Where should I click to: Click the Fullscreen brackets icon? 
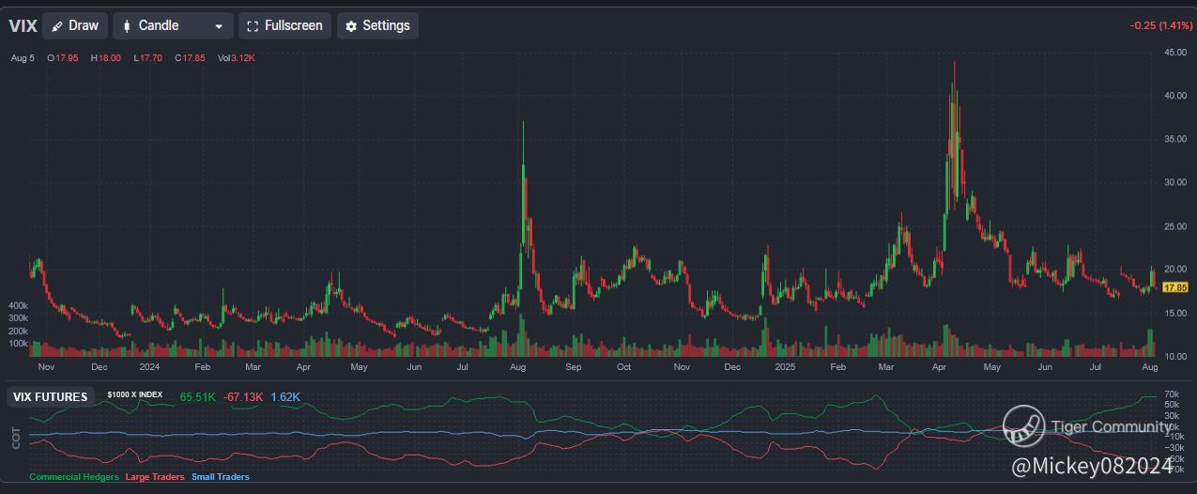pos(252,26)
